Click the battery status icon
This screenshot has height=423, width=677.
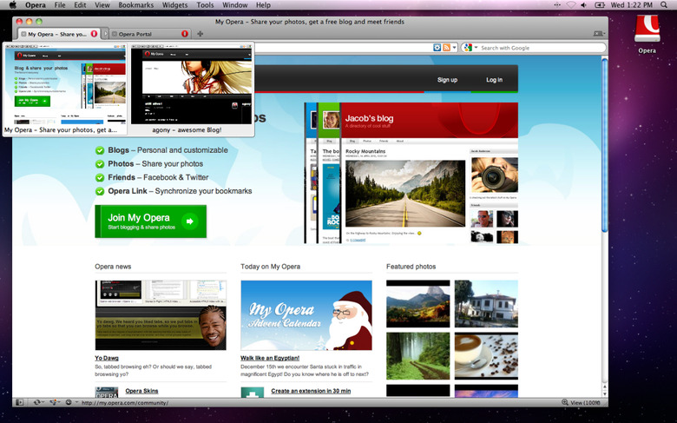(x=600, y=5)
